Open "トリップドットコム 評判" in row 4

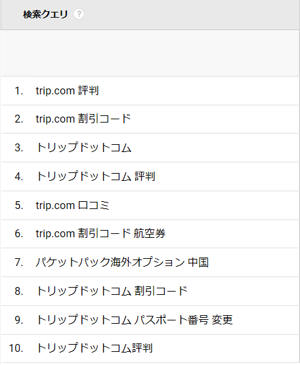click(96, 176)
